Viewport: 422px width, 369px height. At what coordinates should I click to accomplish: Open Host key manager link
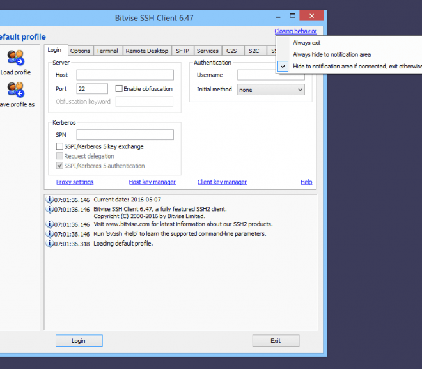point(152,182)
